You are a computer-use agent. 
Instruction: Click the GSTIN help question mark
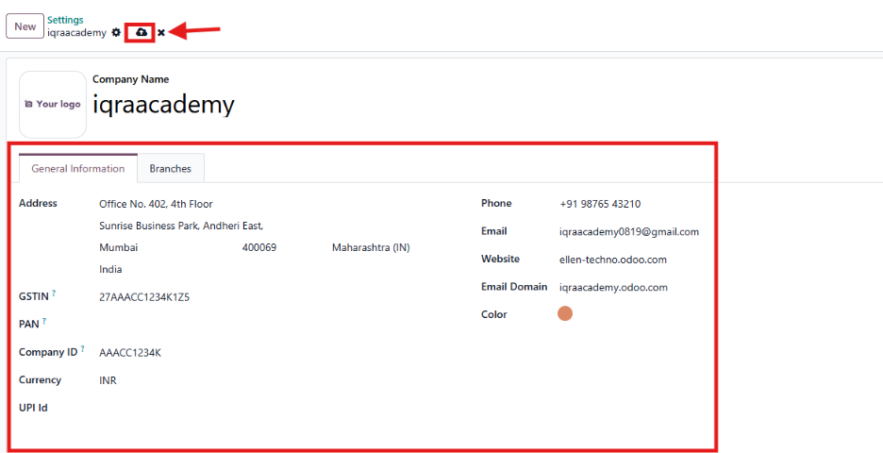click(54, 294)
